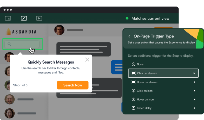Choose the 'Click on element' trigger
204x120 pixels.
(163, 73)
